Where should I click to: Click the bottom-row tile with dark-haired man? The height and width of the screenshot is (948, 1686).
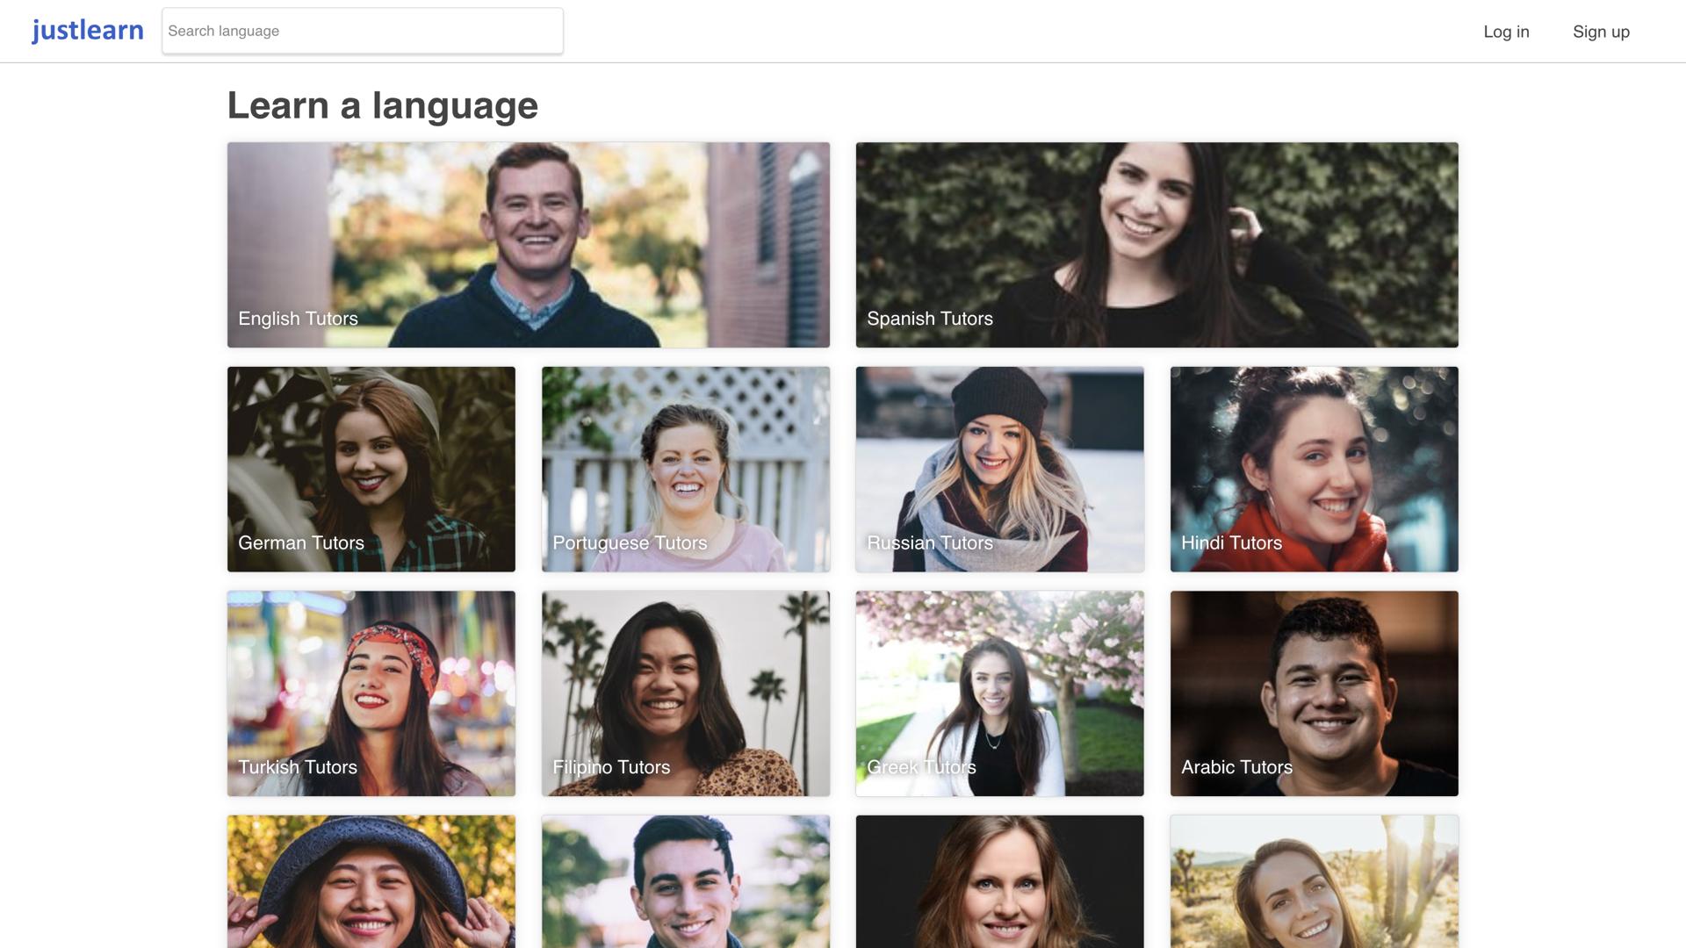click(686, 881)
